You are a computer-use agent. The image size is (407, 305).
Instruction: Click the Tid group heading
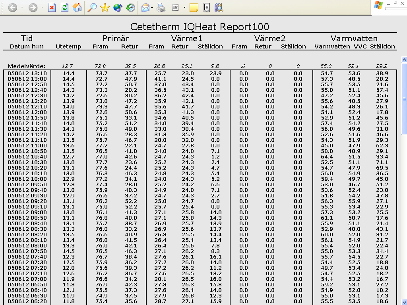pyautogui.click(x=27, y=39)
